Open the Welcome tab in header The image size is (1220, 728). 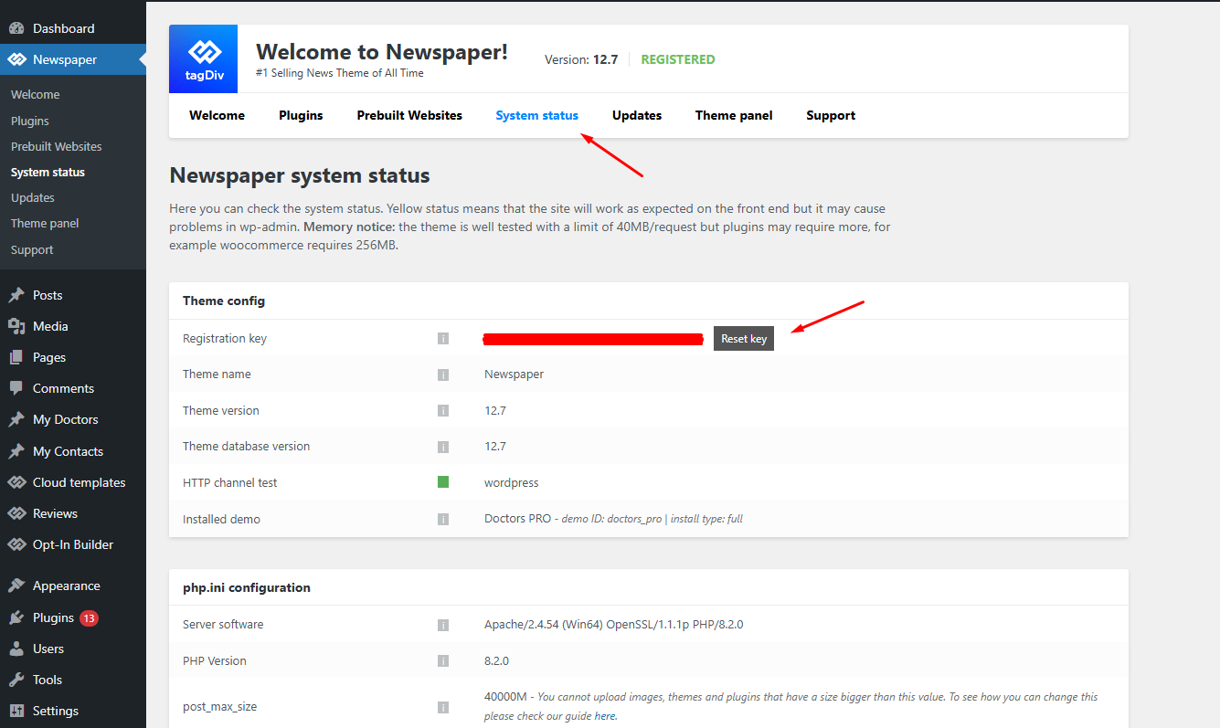(x=217, y=115)
